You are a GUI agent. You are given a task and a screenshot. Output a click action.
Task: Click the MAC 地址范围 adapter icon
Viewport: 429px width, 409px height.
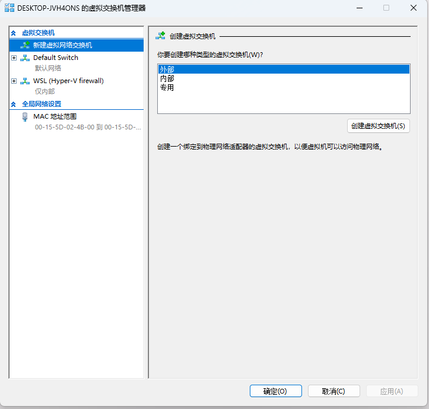[25, 117]
